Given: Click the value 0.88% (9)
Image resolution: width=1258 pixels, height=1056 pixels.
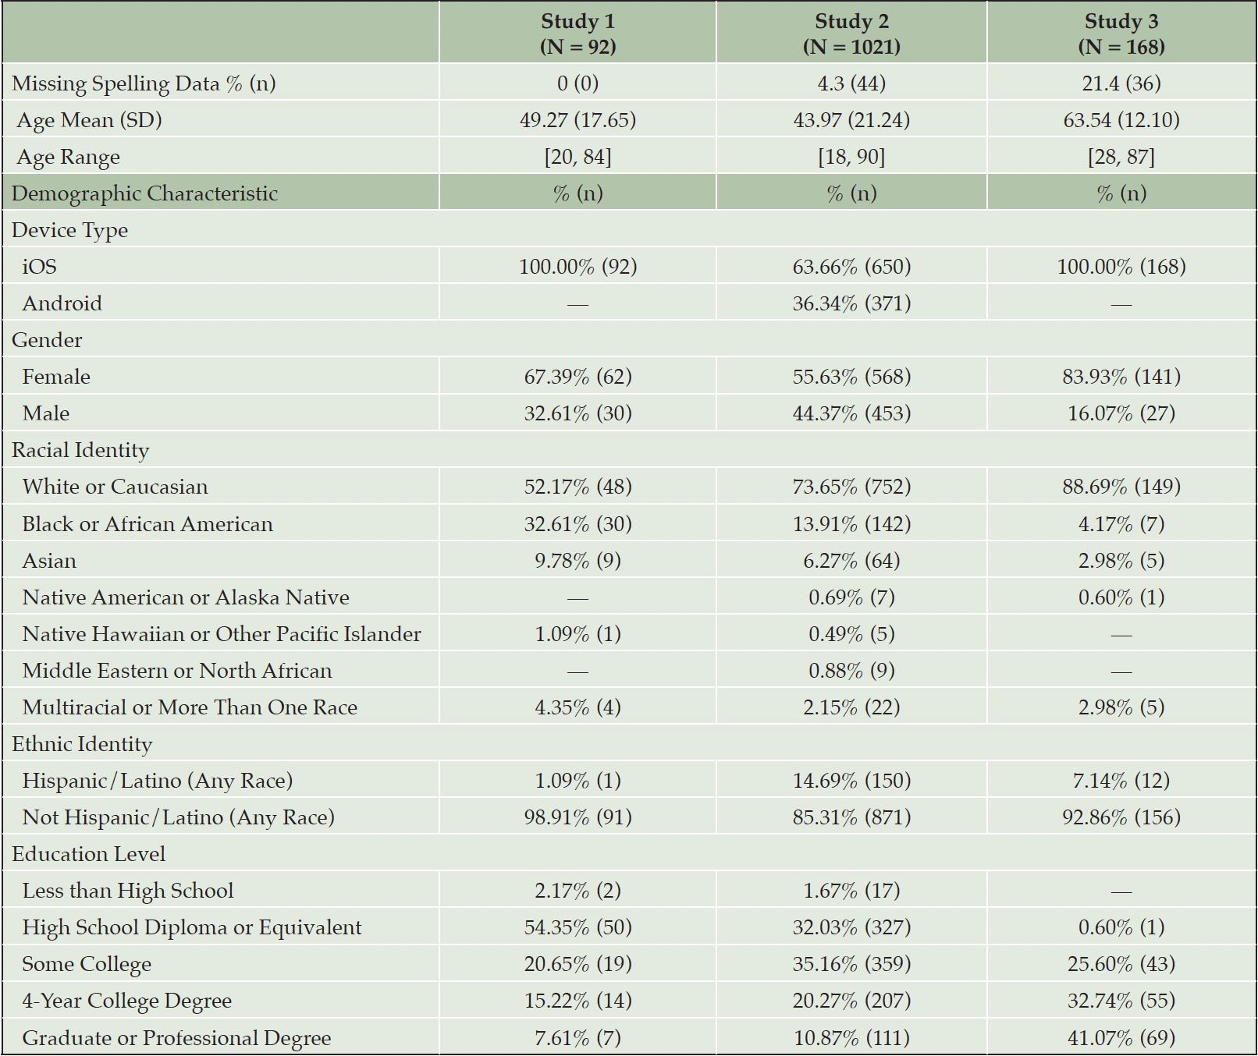Looking at the screenshot, I should [851, 671].
